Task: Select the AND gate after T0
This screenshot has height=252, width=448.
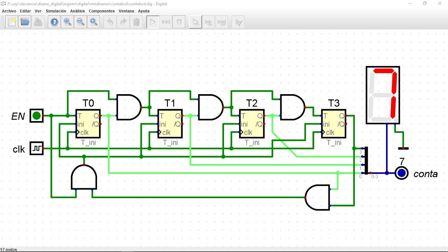Action: tap(129, 107)
